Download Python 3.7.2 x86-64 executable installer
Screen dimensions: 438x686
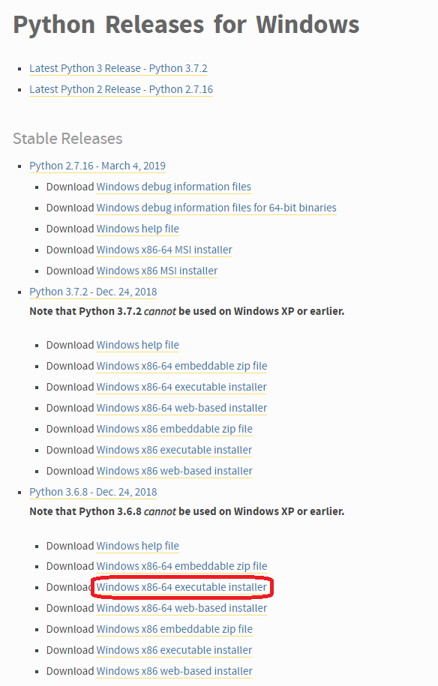click(x=181, y=387)
